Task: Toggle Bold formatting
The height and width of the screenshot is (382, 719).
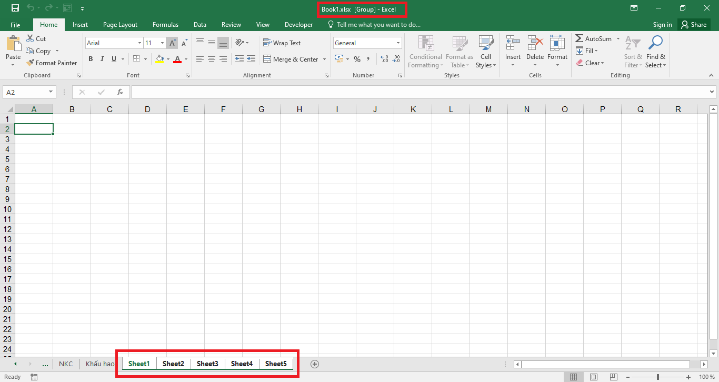Action: tap(91, 59)
